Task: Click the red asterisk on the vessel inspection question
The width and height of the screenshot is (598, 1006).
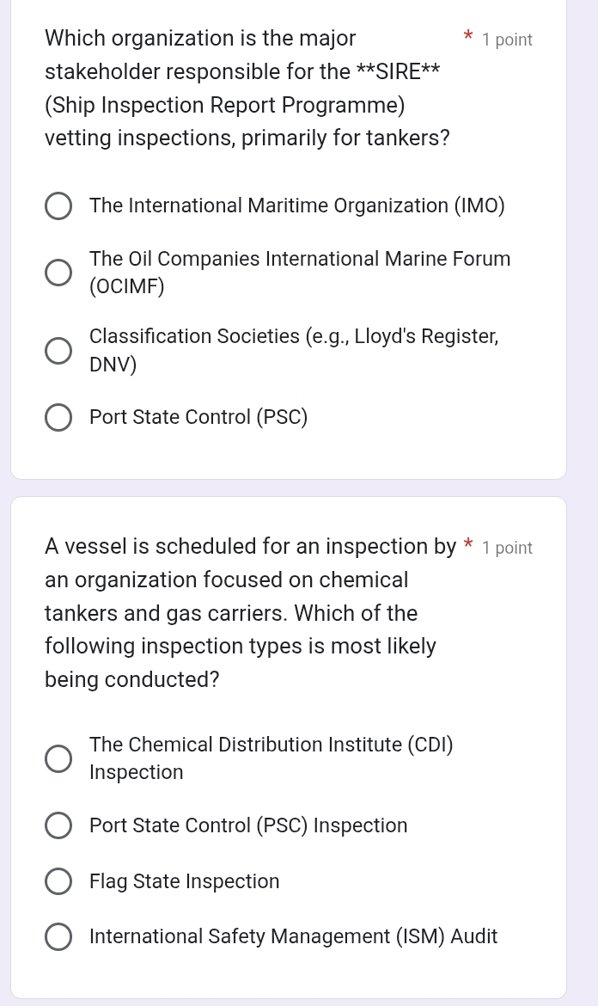Action: [x=469, y=545]
